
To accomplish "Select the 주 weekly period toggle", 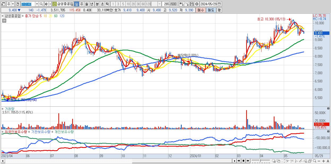I will pos(81,4).
